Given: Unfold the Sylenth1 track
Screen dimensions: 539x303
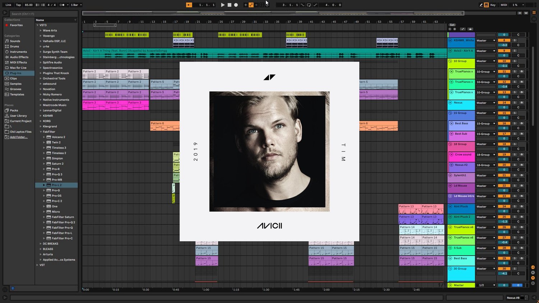Looking at the screenshot, I should 450,175.
